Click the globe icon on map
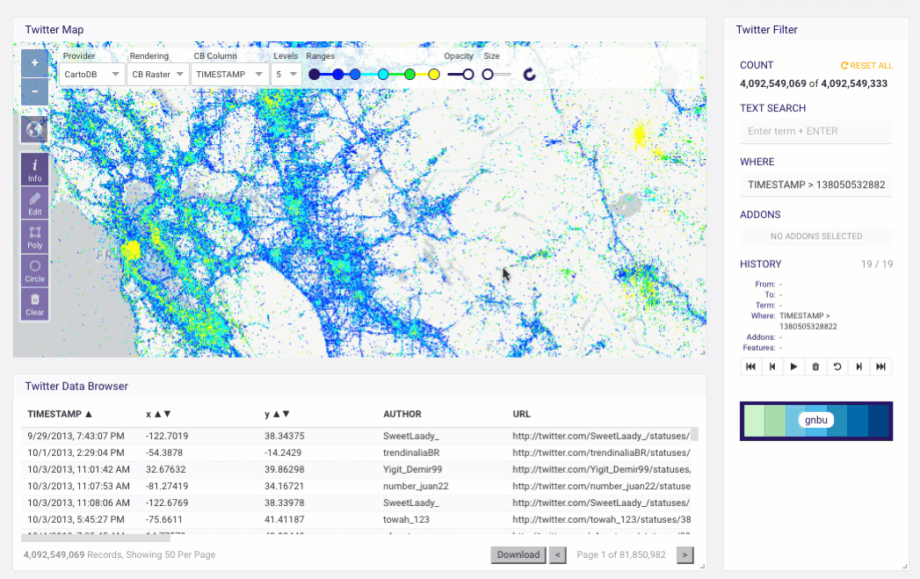 (34, 129)
